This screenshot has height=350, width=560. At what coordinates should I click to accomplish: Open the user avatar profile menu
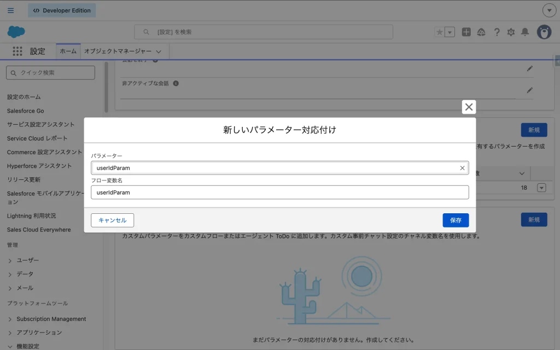544,32
